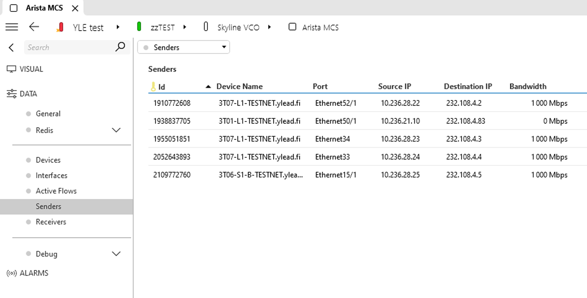Expand the Debug section chevron
The width and height of the screenshot is (587, 298).
tap(116, 254)
